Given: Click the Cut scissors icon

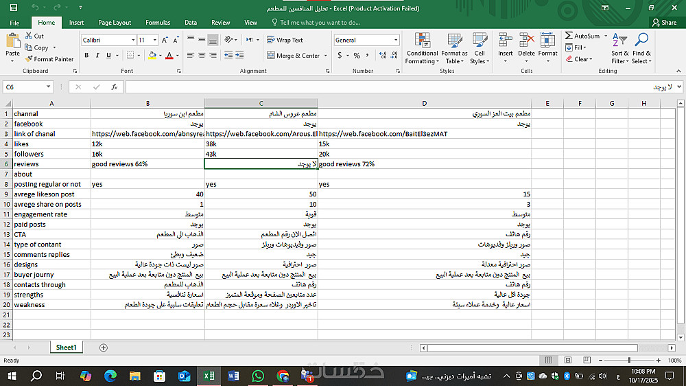Looking at the screenshot, I should pos(29,36).
